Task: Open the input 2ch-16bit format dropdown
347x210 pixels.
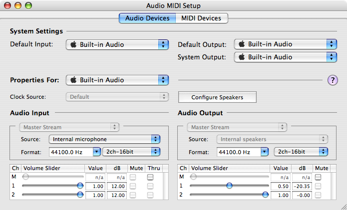Action: [x=131, y=152]
